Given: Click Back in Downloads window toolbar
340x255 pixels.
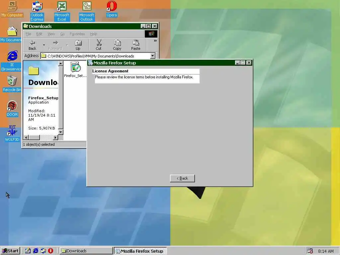Looking at the screenshot, I should (32, 45).
